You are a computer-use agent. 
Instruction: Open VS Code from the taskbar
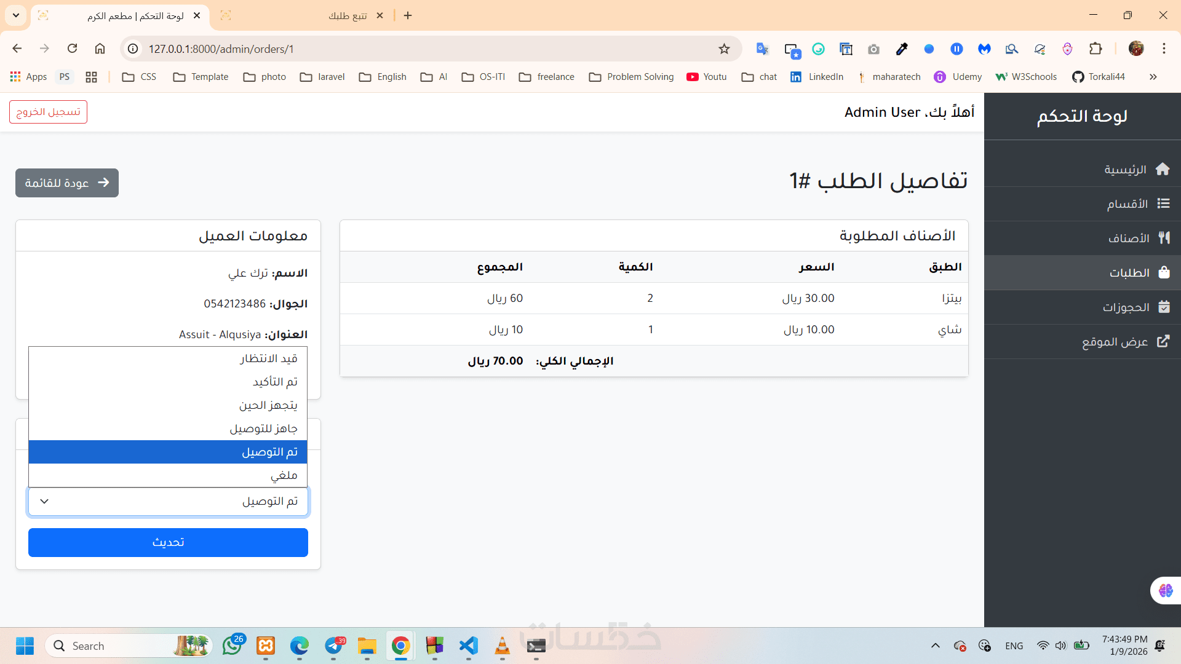coord(468,646)
